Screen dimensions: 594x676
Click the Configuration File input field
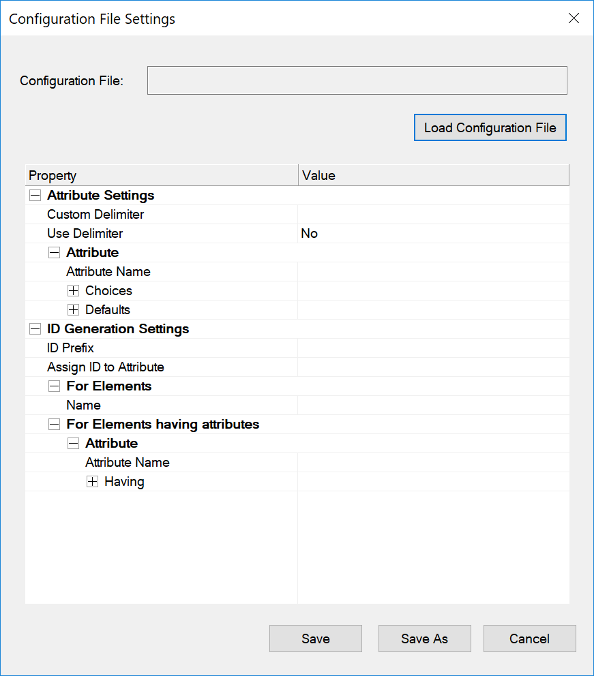click(357, 80)
